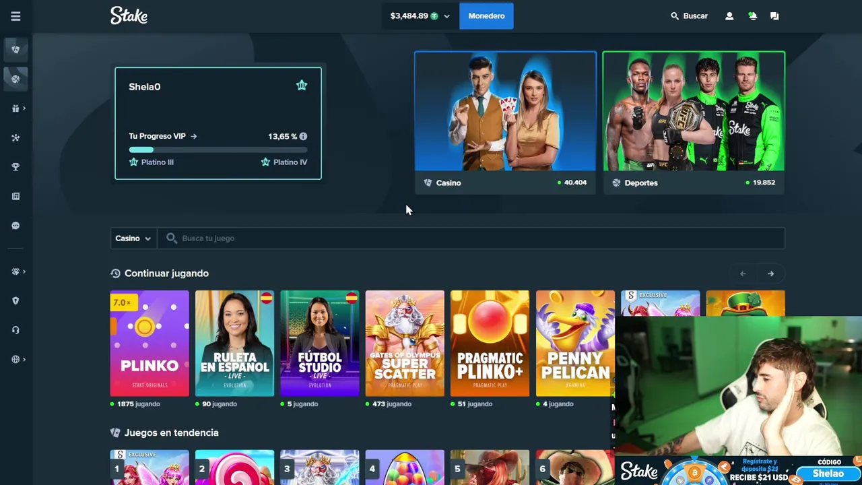
Task: Show previous games in Continuar jugando
Action: (x=743, y=273)
